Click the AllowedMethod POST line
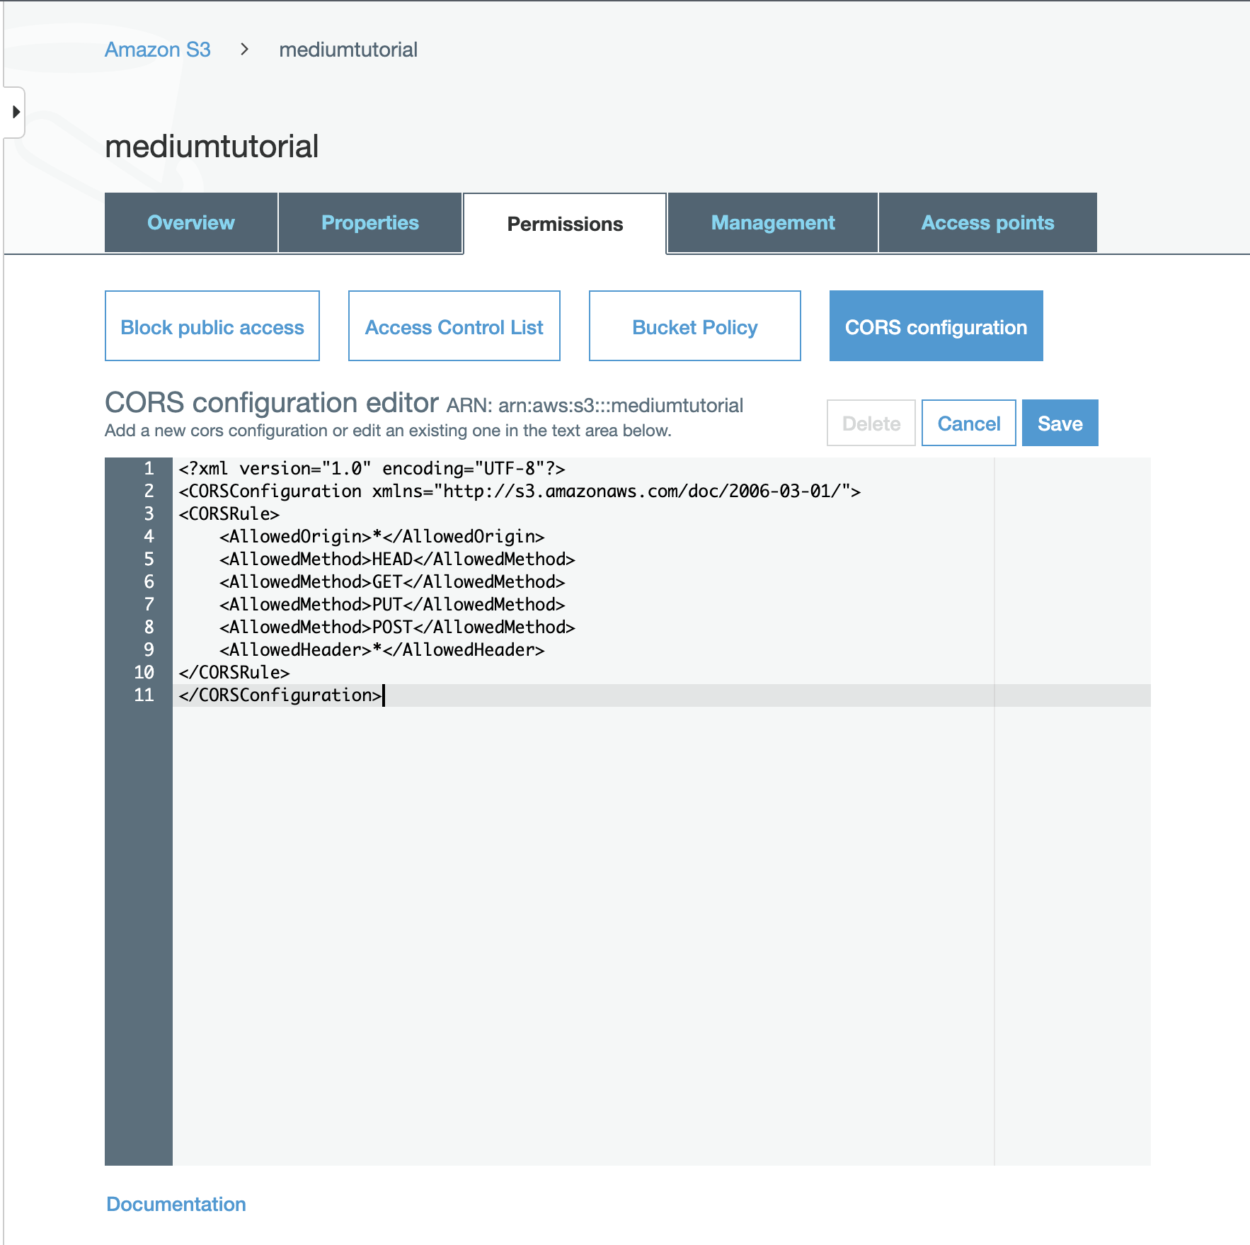 click(x=397, y=627)
